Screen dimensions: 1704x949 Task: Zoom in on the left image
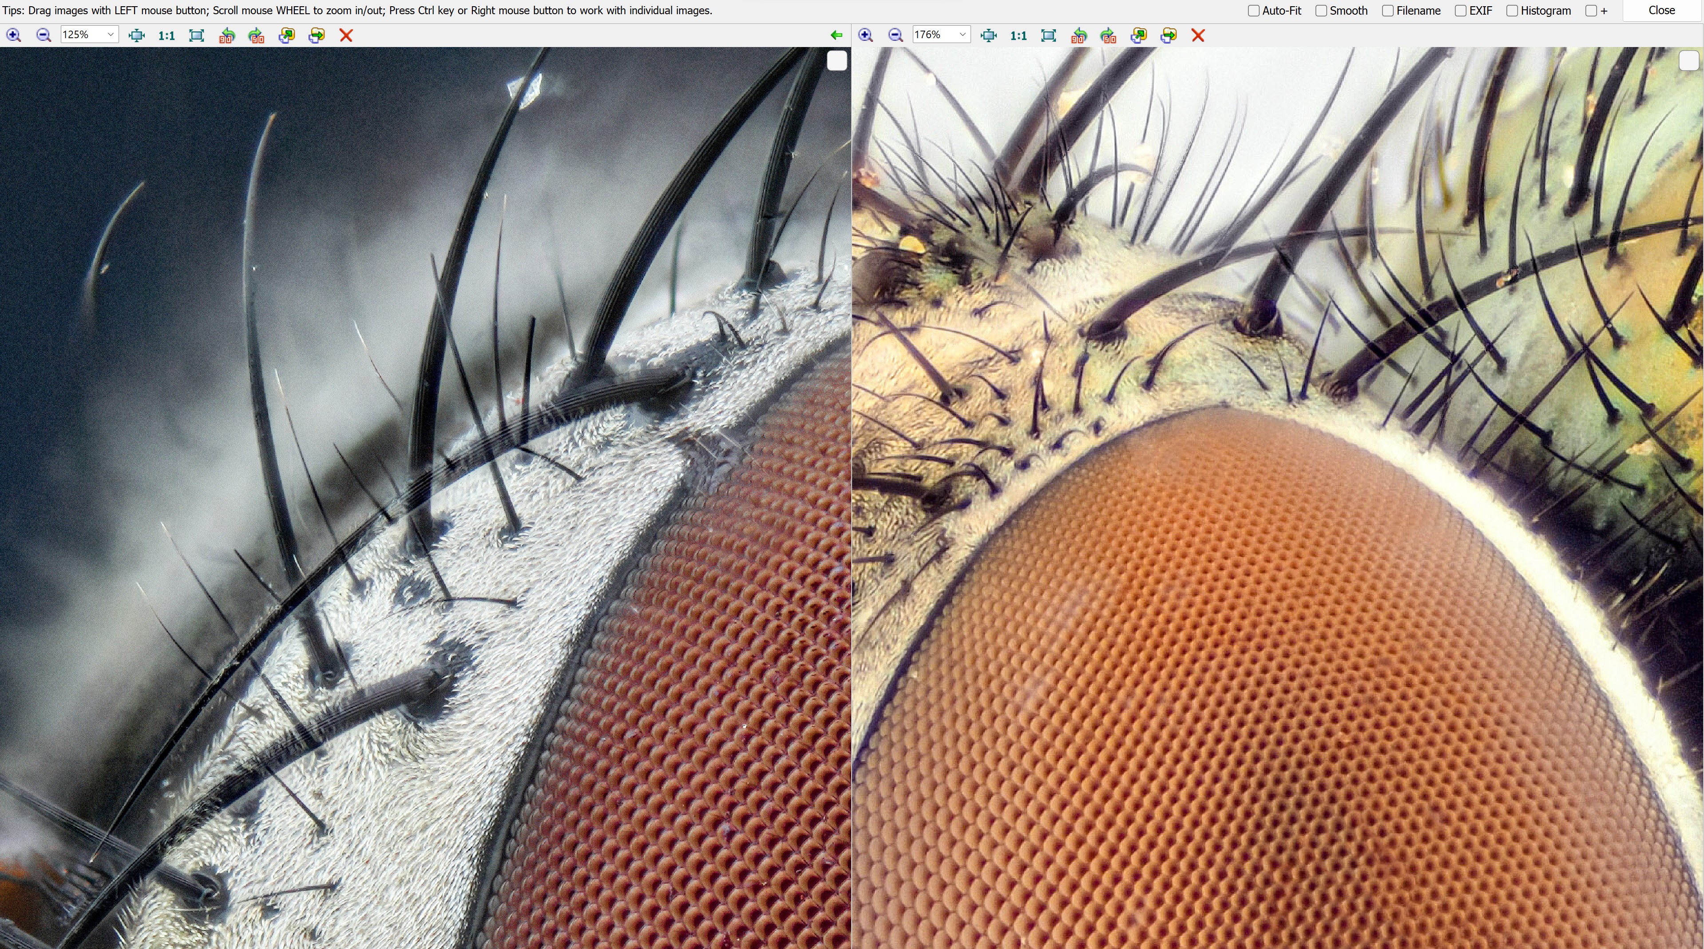13,35
